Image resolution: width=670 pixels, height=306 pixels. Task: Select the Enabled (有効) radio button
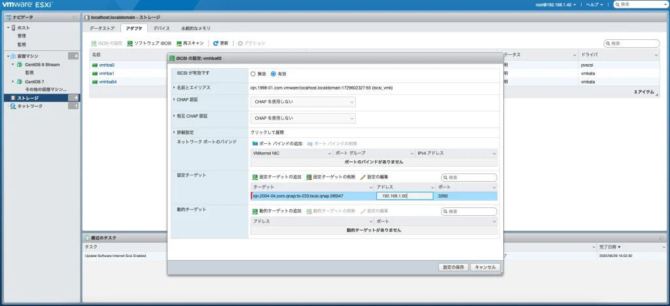click(x=273, y=74)
